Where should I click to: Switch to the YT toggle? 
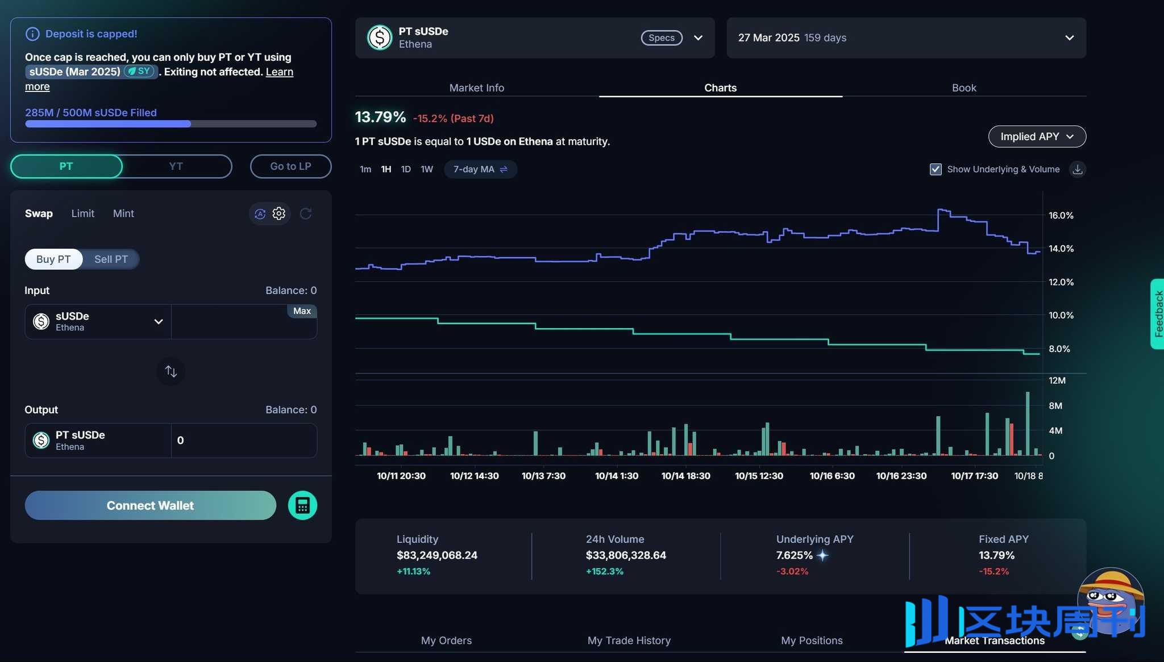click(176, 166)
